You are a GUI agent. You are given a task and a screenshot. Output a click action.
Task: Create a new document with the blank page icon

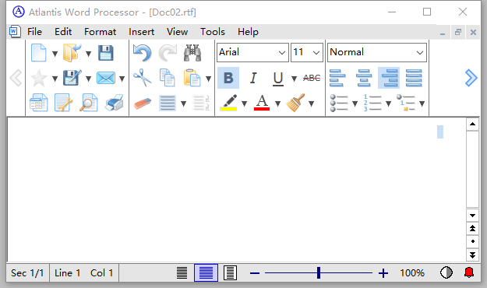click(38, 53)
